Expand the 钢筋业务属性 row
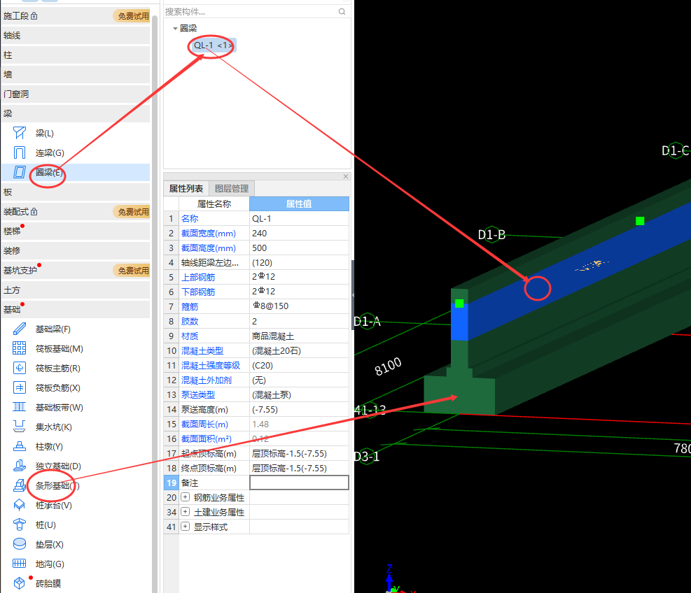 click(185, 497)
